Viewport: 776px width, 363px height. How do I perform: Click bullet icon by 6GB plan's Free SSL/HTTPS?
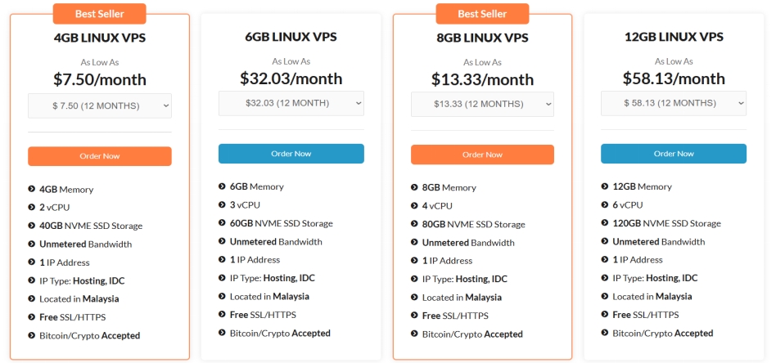click(x=222, y=314)
